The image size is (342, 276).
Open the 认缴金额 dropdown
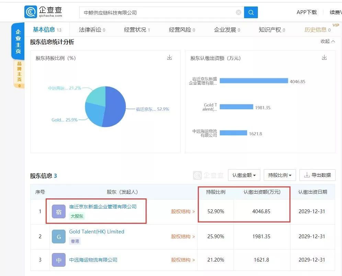[x=244, y=175]
